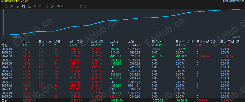
Task: Click the 次数 column header
Action: [x=57, y=42]
